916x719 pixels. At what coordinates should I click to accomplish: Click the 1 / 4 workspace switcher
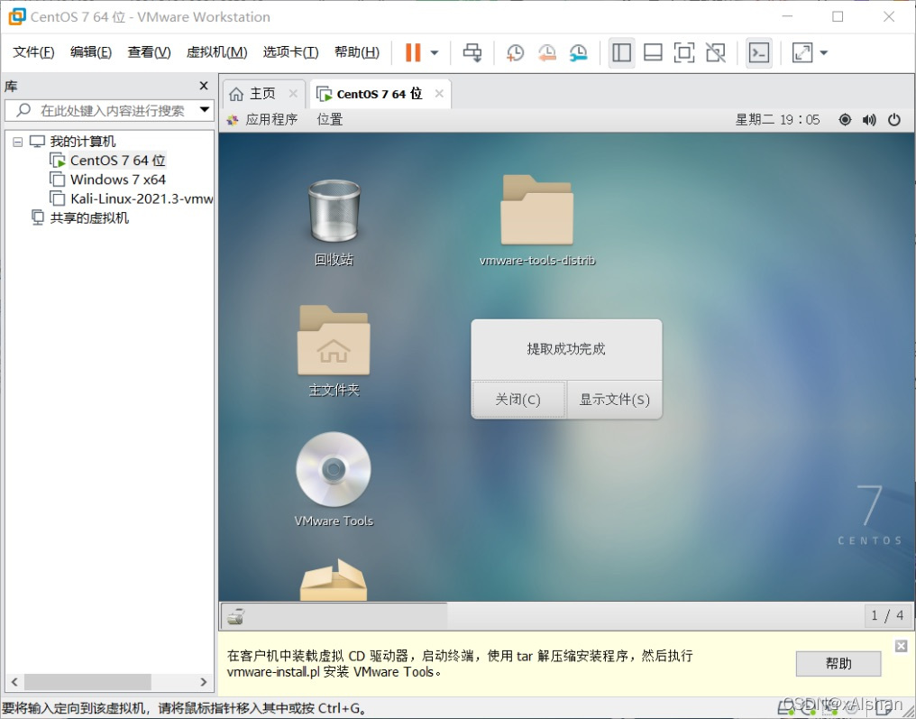click(887, 615)
